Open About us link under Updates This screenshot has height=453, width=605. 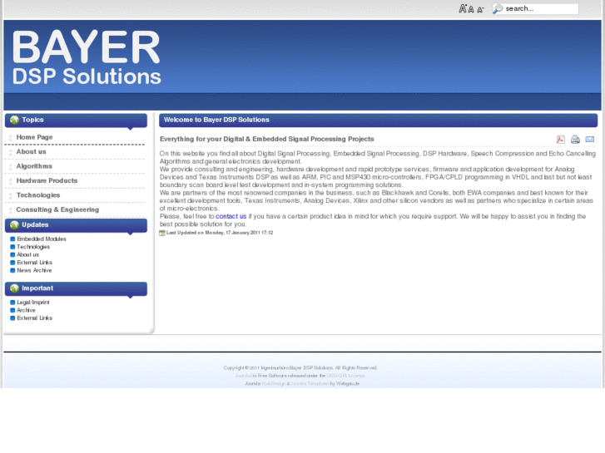27,255
